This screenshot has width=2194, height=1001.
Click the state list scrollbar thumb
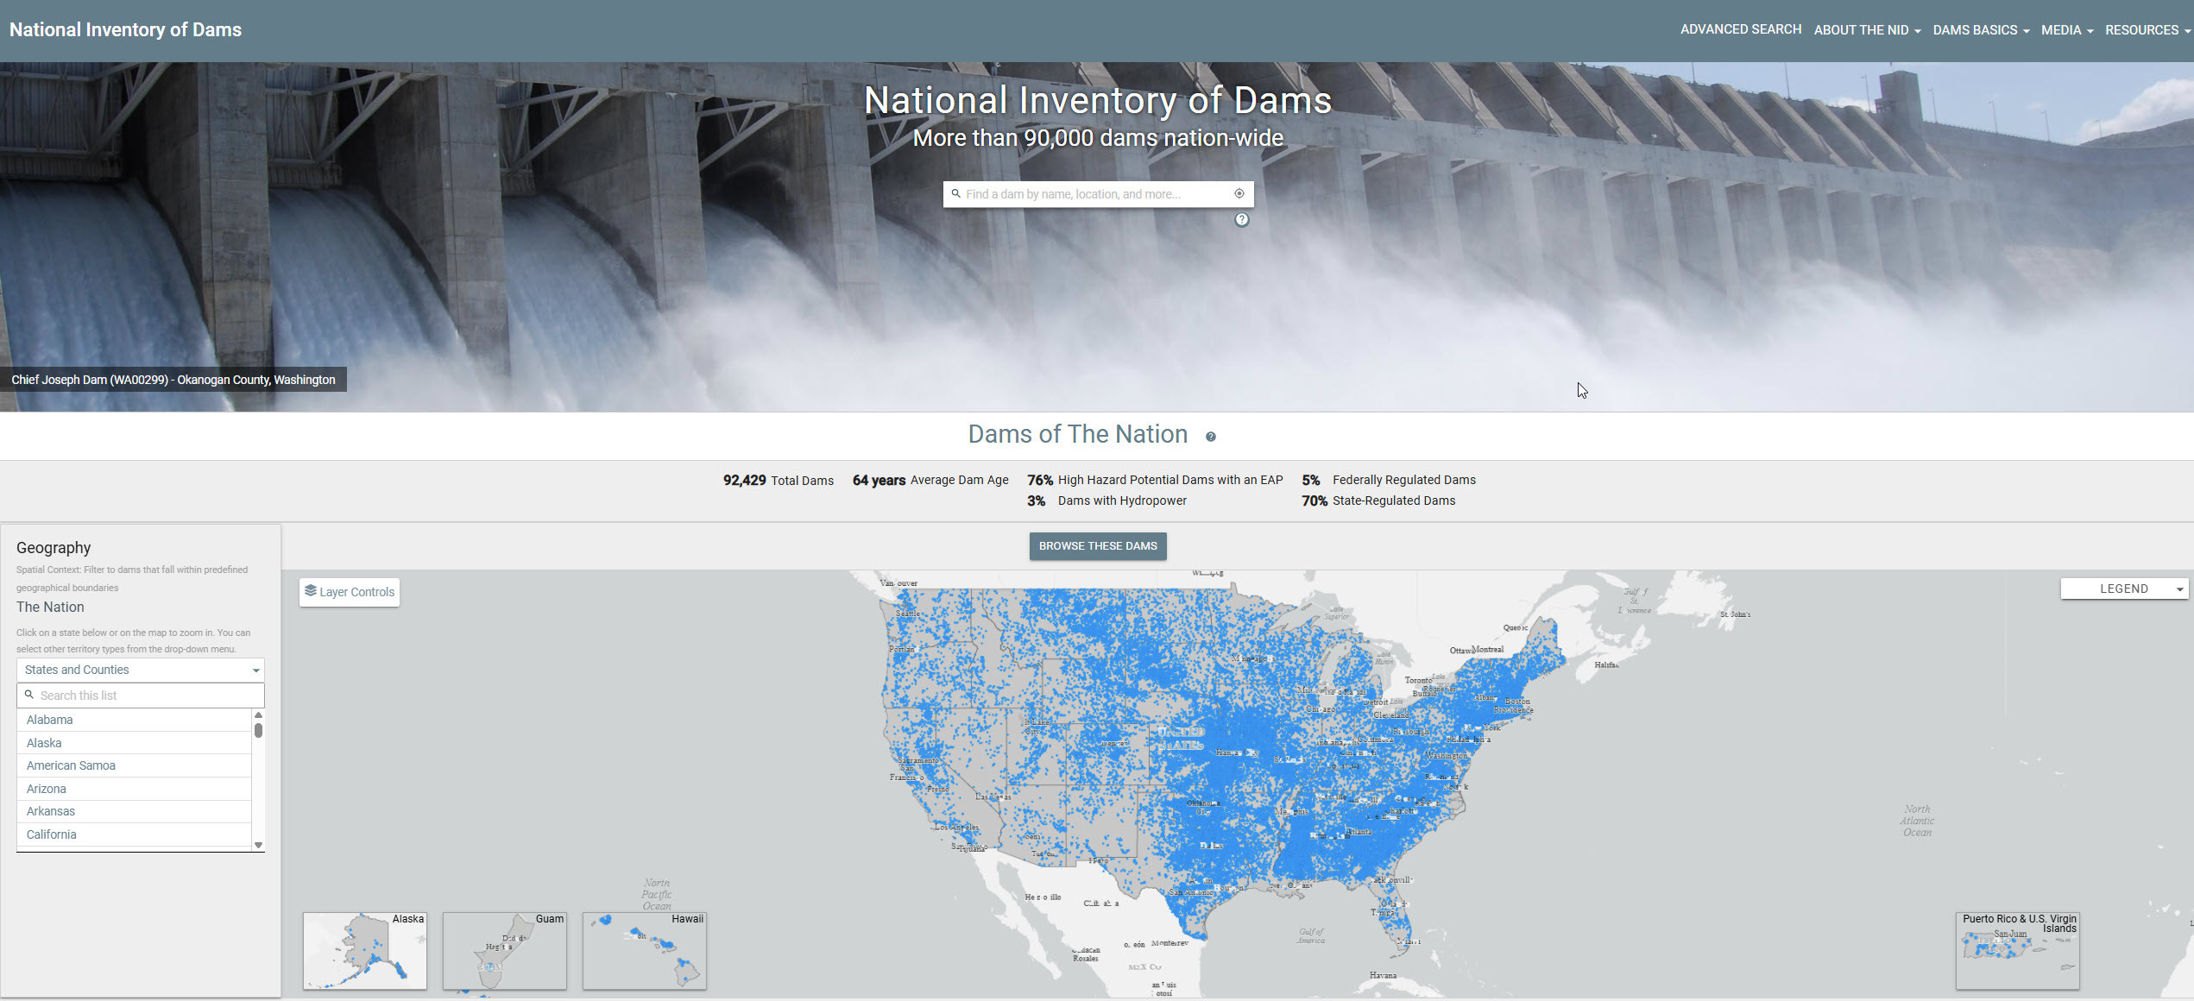click(258, 730)
